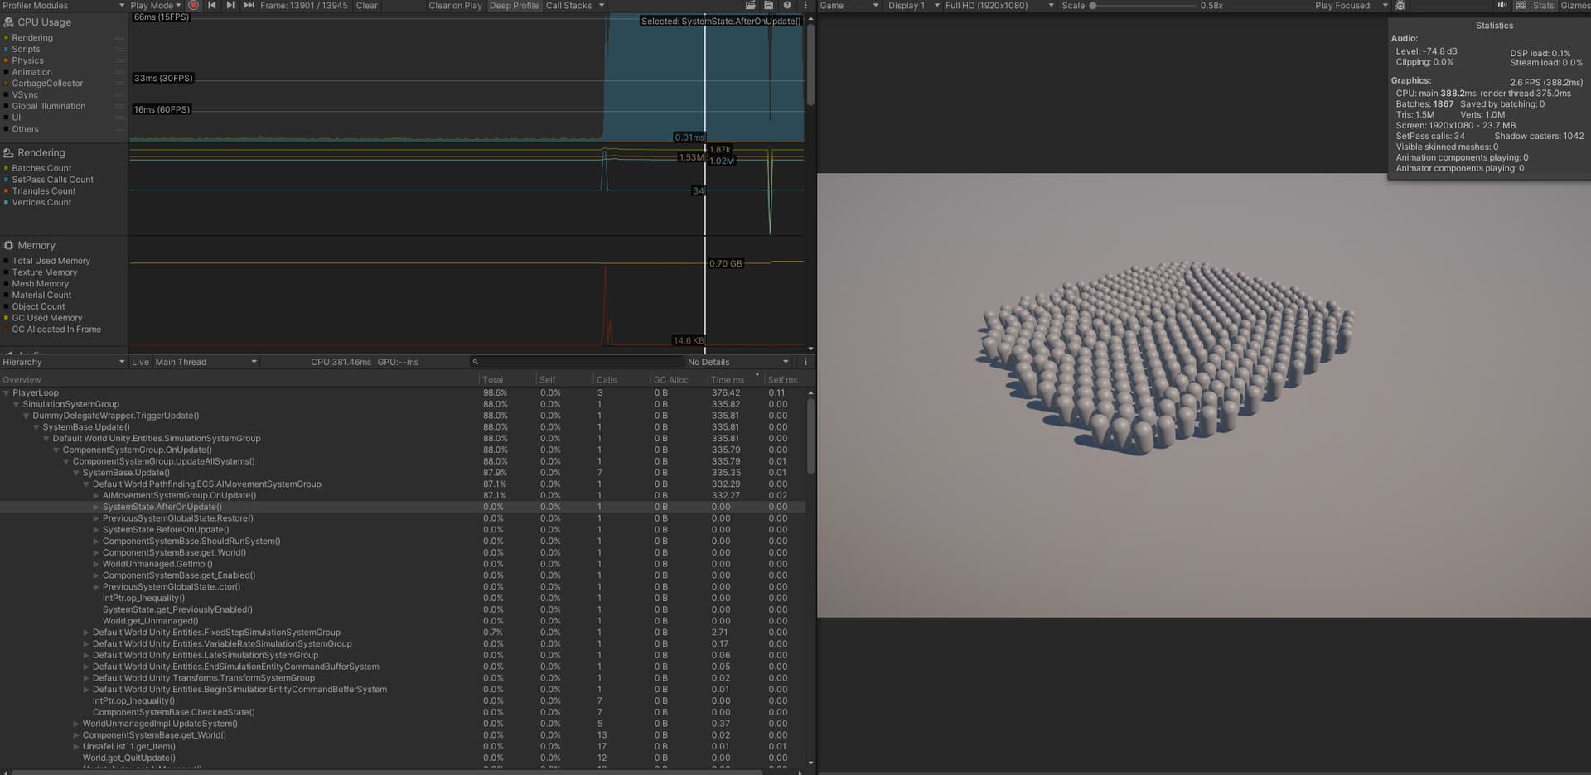Click the record button in the Profiler toolbar
Screen dimensions: 1591x775
tap(193, 6)
